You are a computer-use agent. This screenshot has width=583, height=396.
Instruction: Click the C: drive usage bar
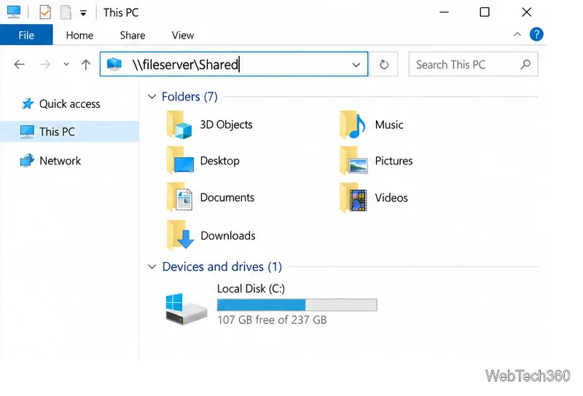click(x=297, y=305)
